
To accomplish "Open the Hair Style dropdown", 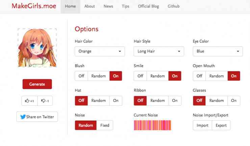I will coord(159,51).
